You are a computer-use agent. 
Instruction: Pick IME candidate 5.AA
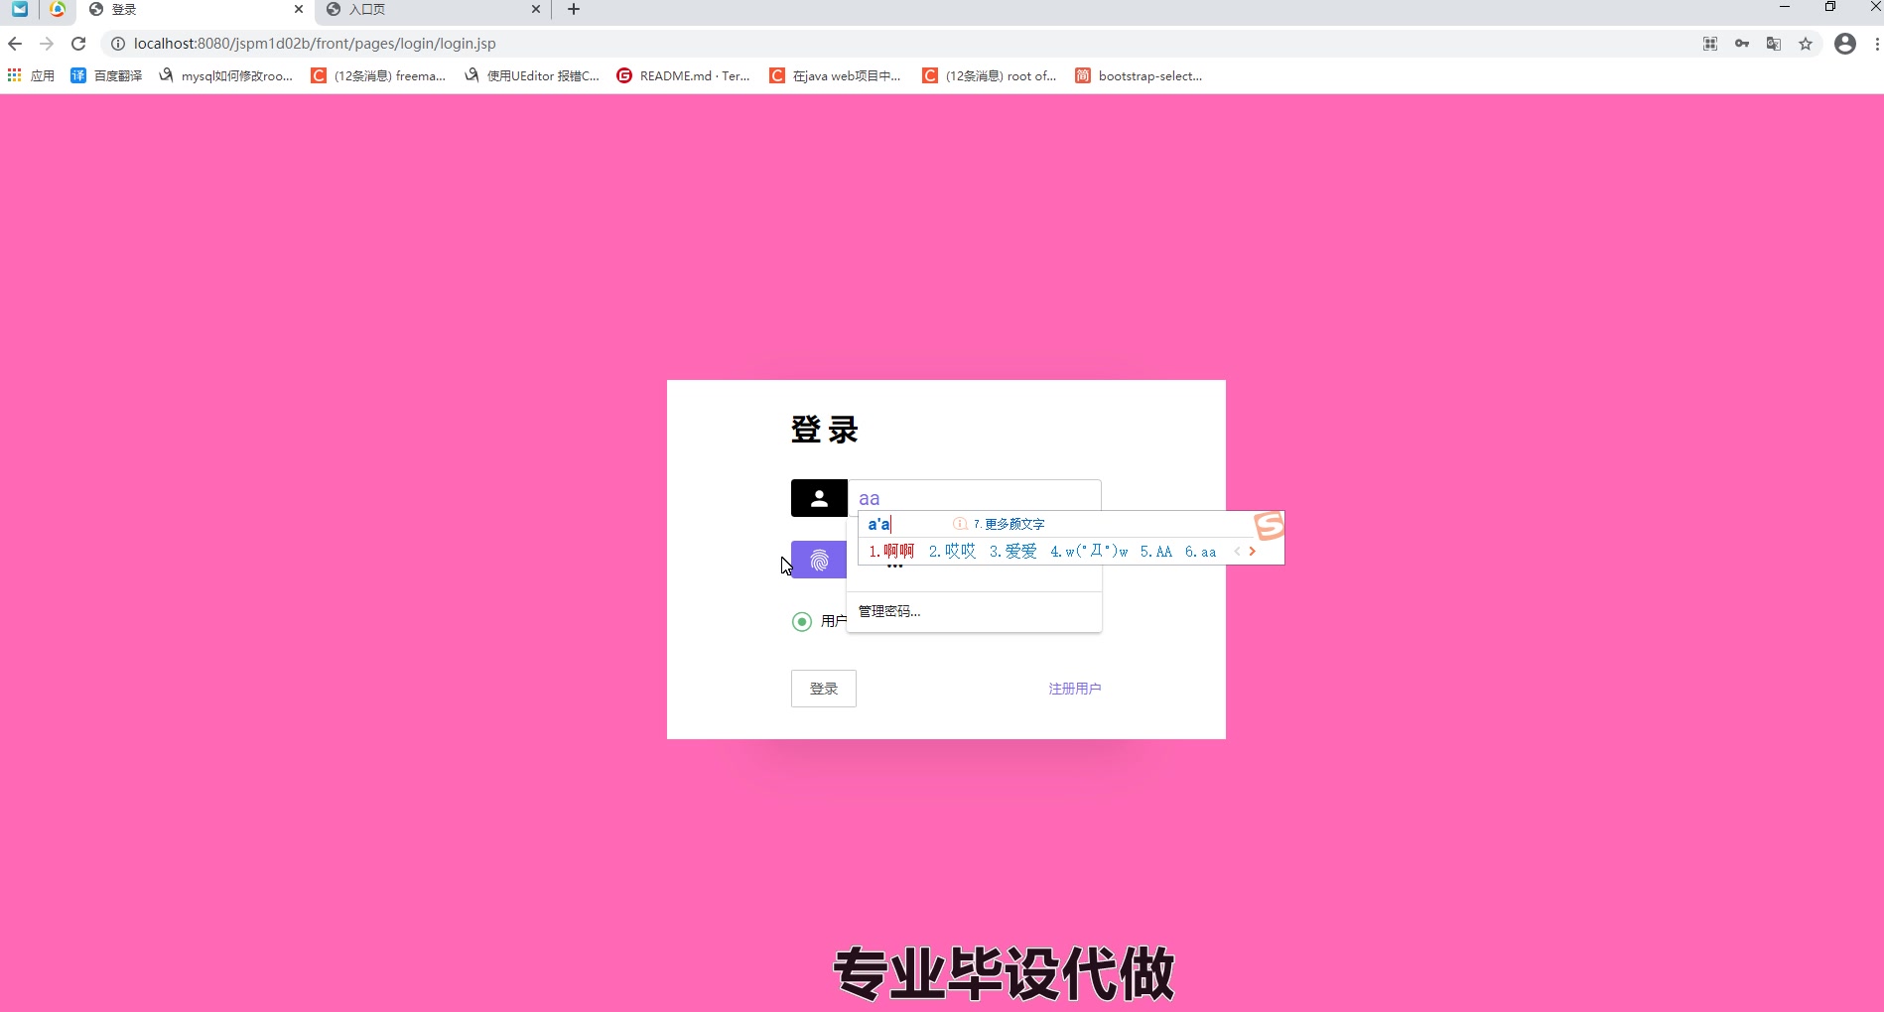tap(1155, 551)
